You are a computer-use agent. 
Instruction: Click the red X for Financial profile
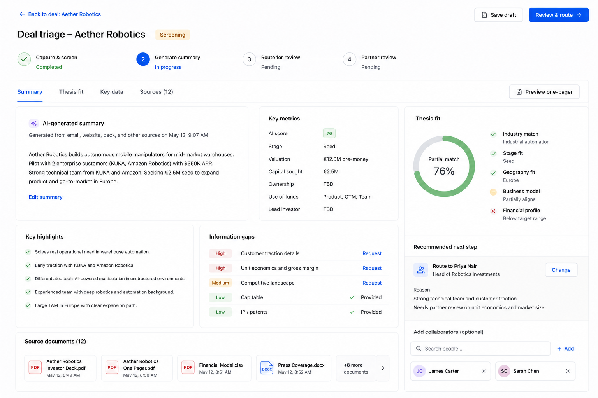(493, 211)
